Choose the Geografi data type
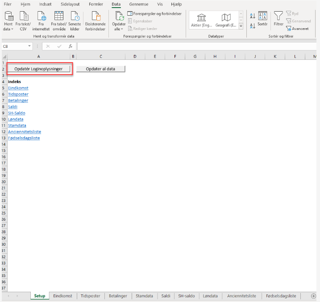This screenshot has width=320, height=302. 226,21
